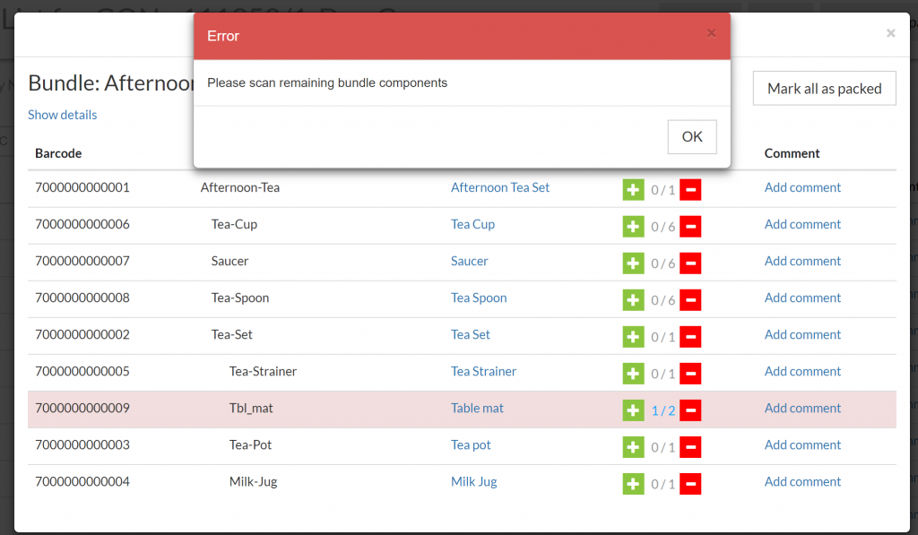The image size is (918, 535).
Task: Click red minus for Tea-Cup row
Action: pos(690,226)
